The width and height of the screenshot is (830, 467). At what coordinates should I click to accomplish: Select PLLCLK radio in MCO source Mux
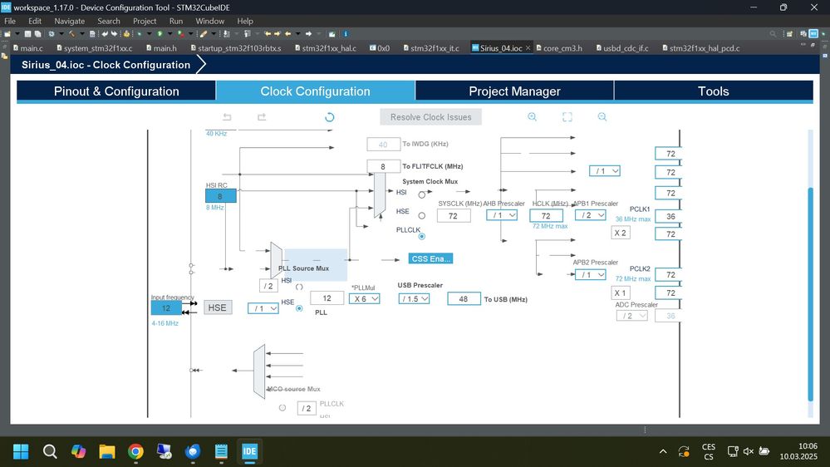(x=282, y=408)
